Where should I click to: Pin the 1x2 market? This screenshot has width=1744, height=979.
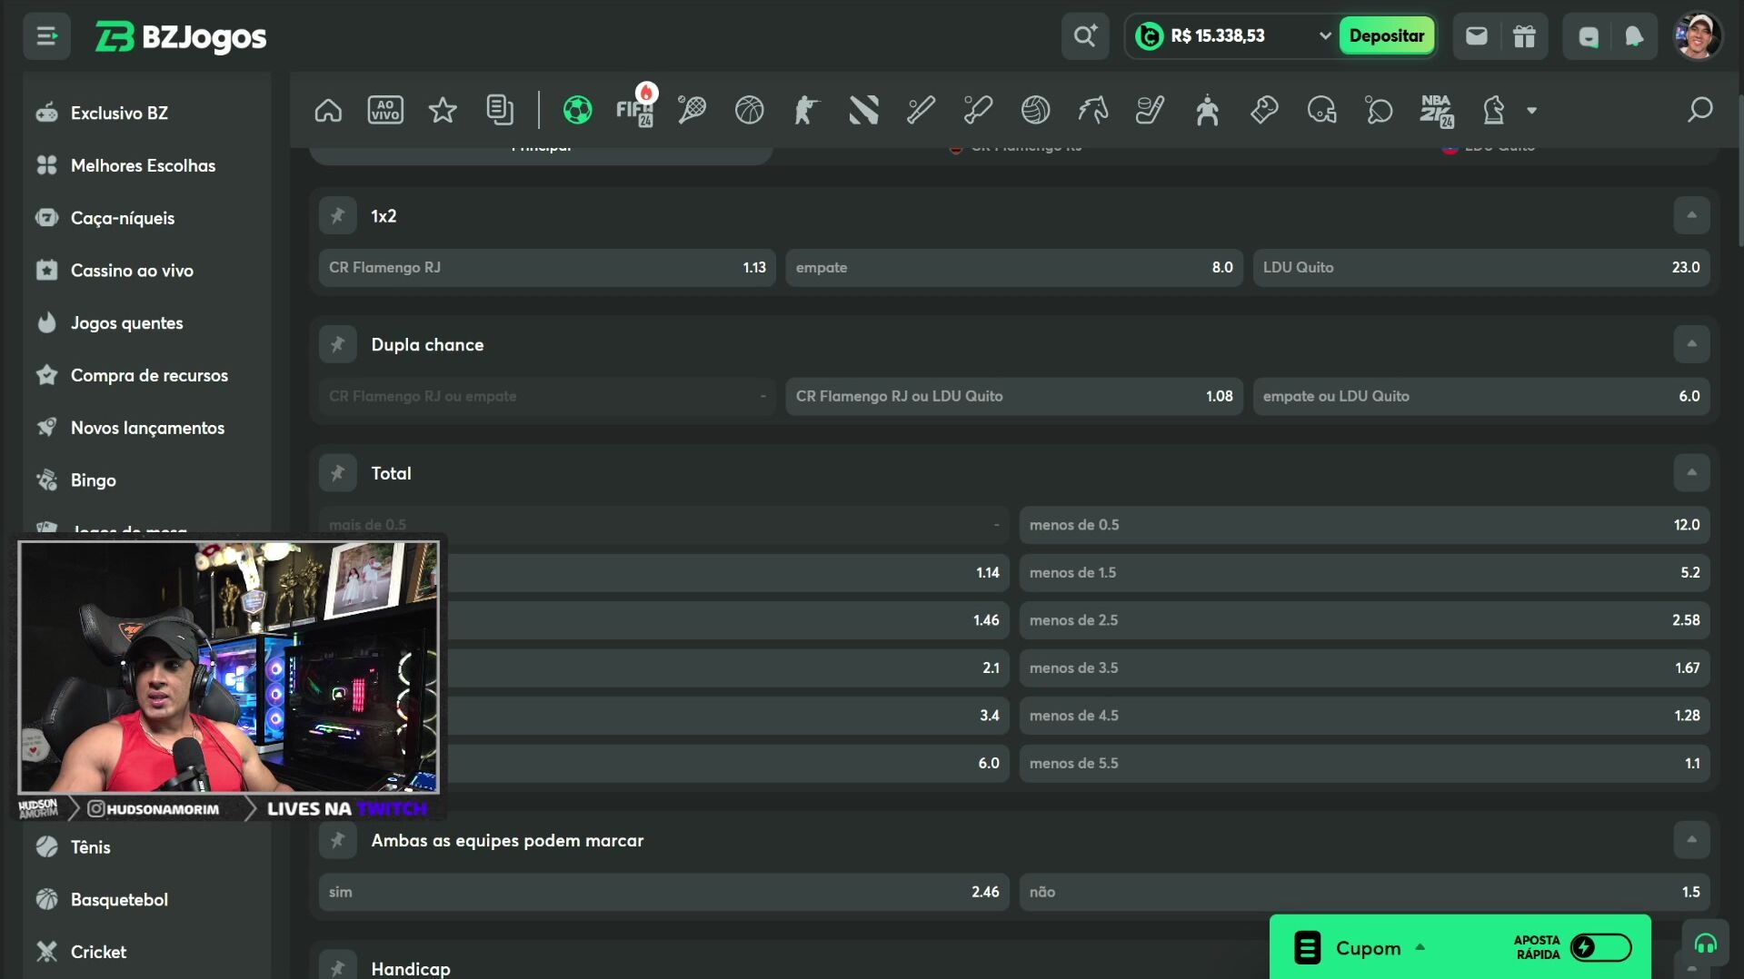(337, 216)
